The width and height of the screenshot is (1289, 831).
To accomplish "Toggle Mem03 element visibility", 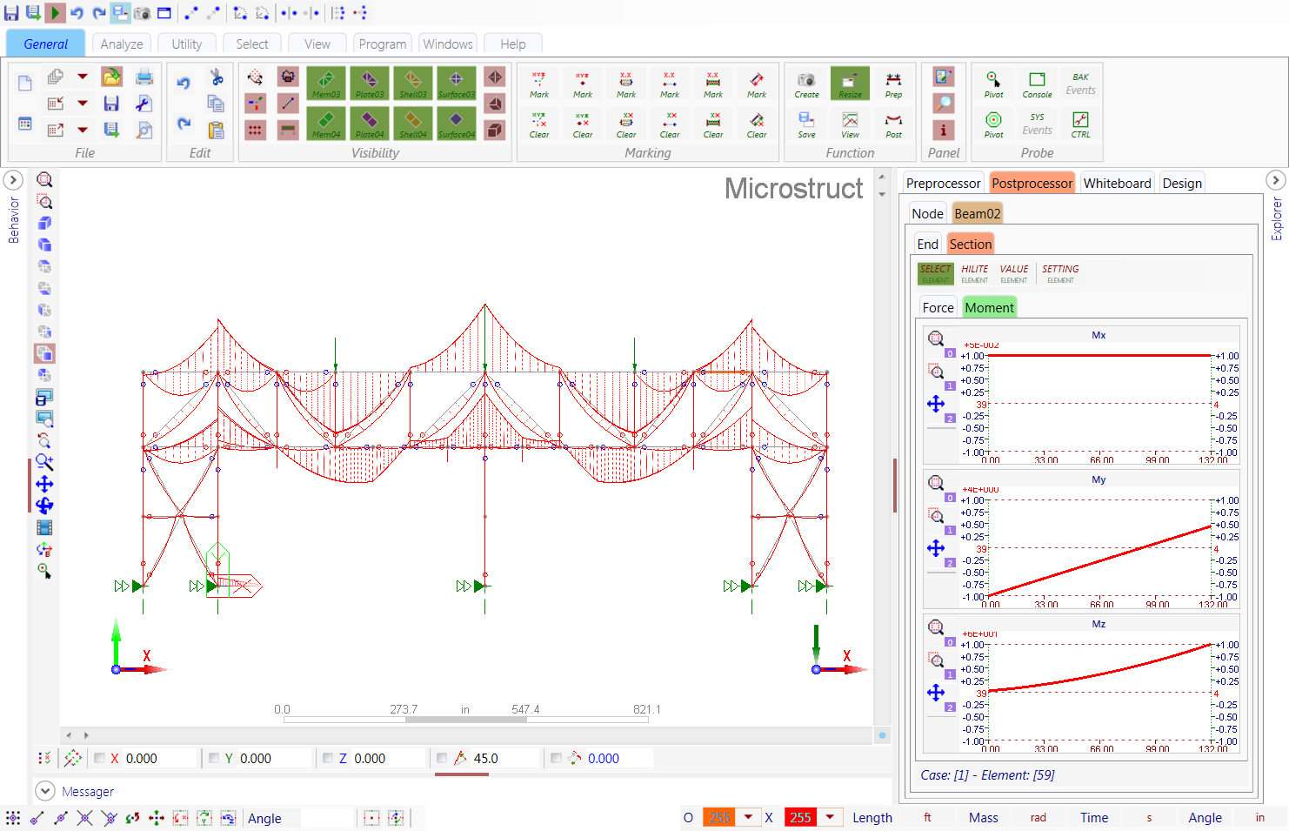I will click(x=326, y=84).
